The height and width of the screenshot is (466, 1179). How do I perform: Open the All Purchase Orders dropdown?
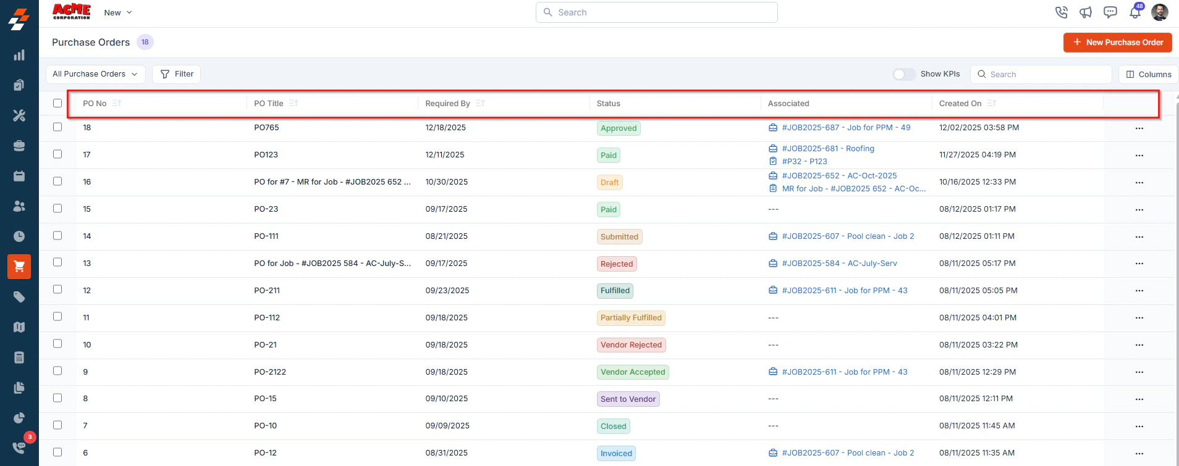(x=96, y=74)
